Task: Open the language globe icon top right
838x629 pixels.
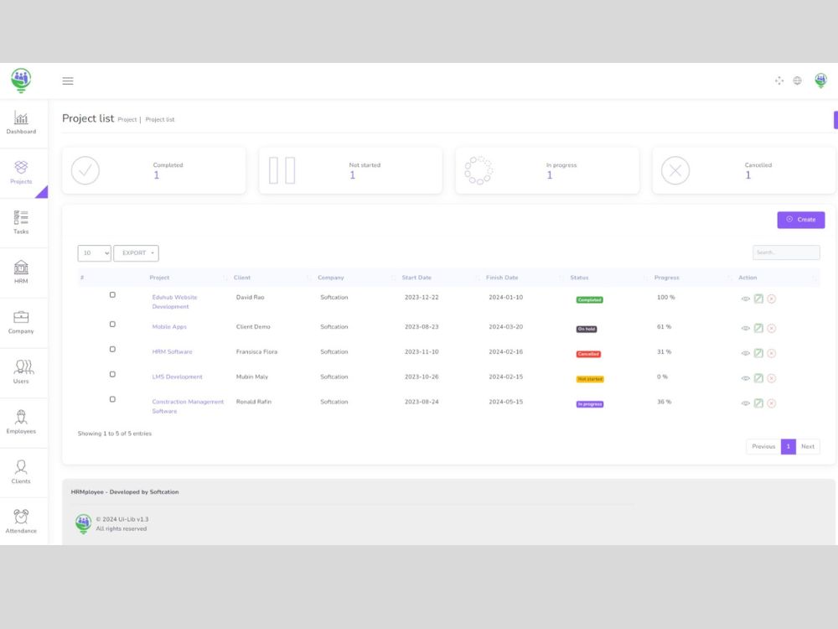Action: [797, 81]
